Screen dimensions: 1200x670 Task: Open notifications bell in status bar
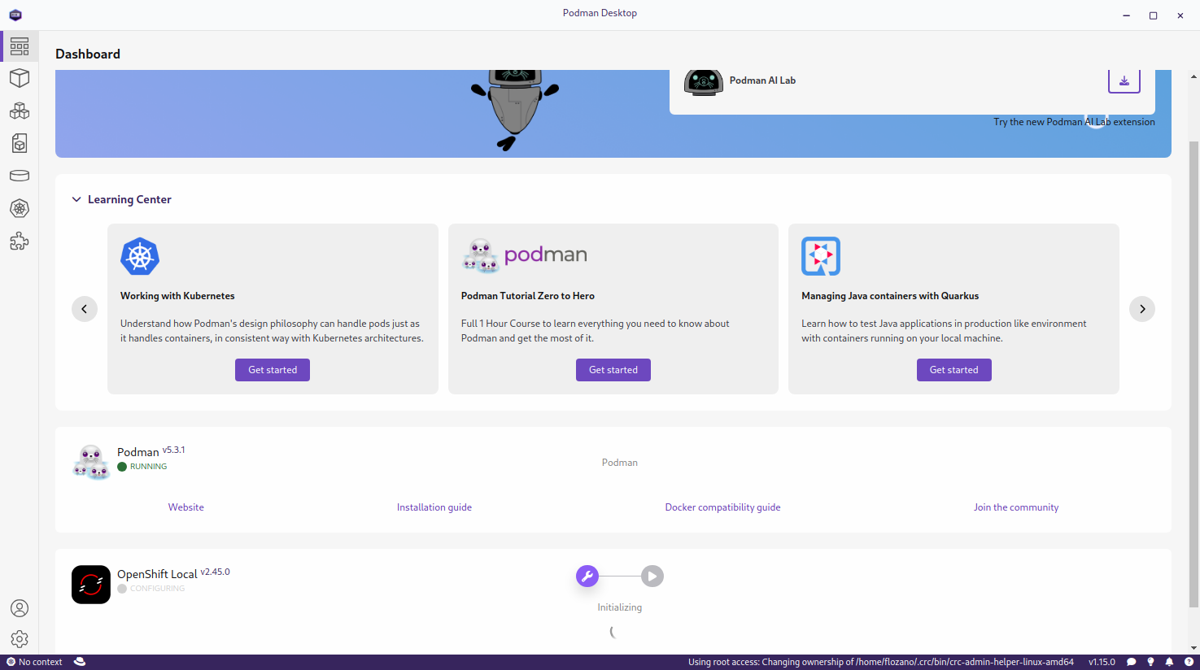(x=1169, y=662)
